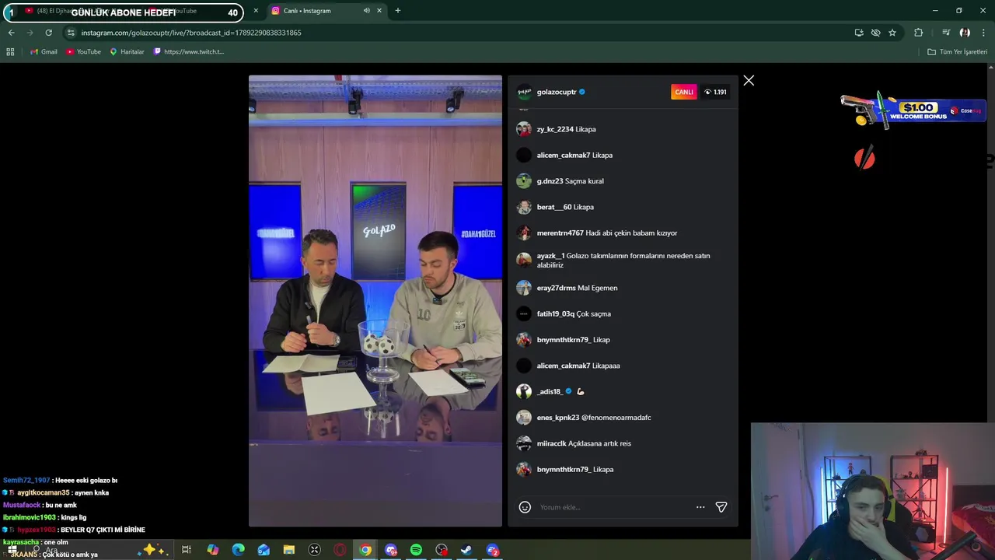The height and width of the screenshot is (560, 995).
Task: Open the emoji picker in comment box
Action: 525,507
